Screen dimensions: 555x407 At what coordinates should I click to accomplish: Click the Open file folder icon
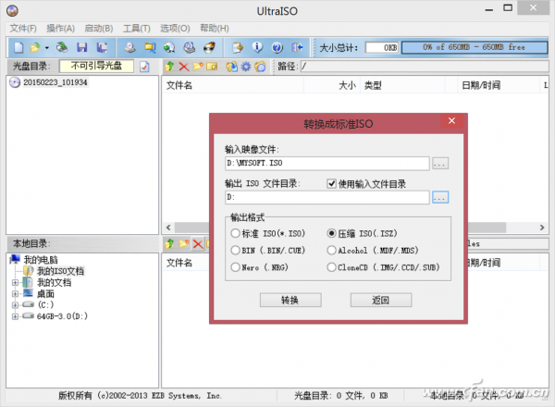tap(35, 47)
